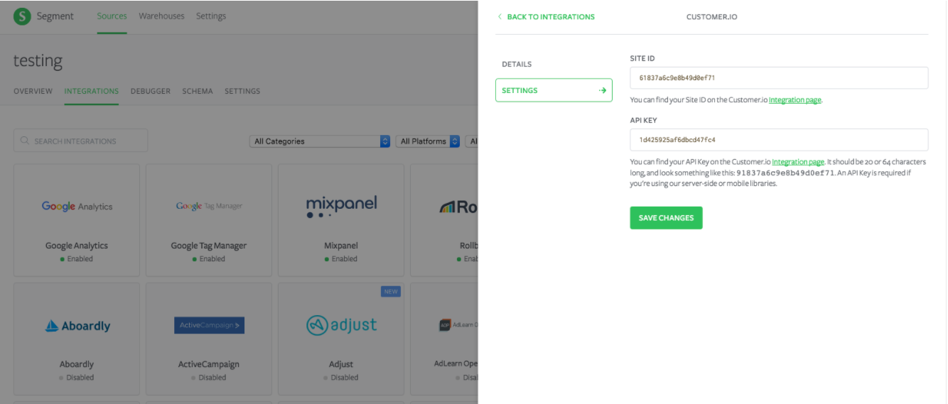Open the All Platforms dropdown

[428, 141]
